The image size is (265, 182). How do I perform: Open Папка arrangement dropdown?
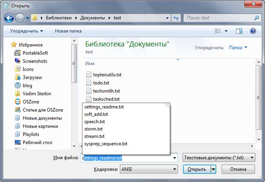pos(238,48)
